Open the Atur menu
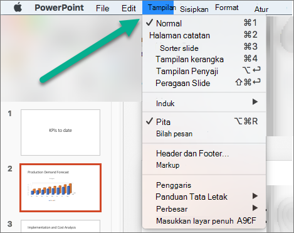Viewport: 294px width, 233px height. coord(261,9)
